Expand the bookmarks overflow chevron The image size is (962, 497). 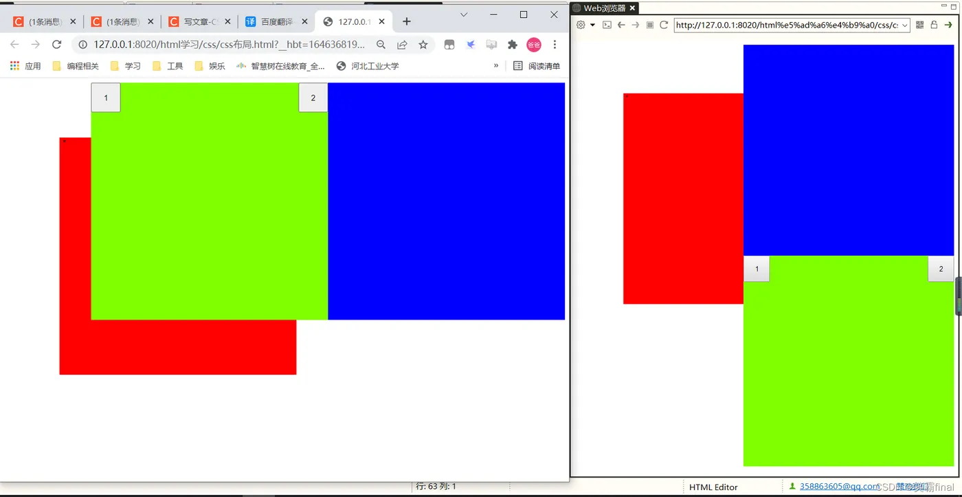tap(496, 65)
